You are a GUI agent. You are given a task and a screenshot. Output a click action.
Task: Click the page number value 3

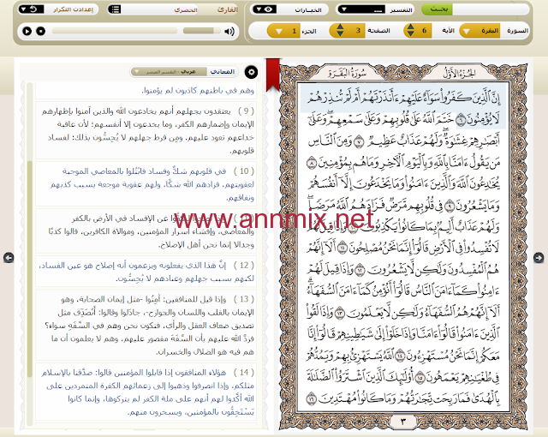point(358,30)
